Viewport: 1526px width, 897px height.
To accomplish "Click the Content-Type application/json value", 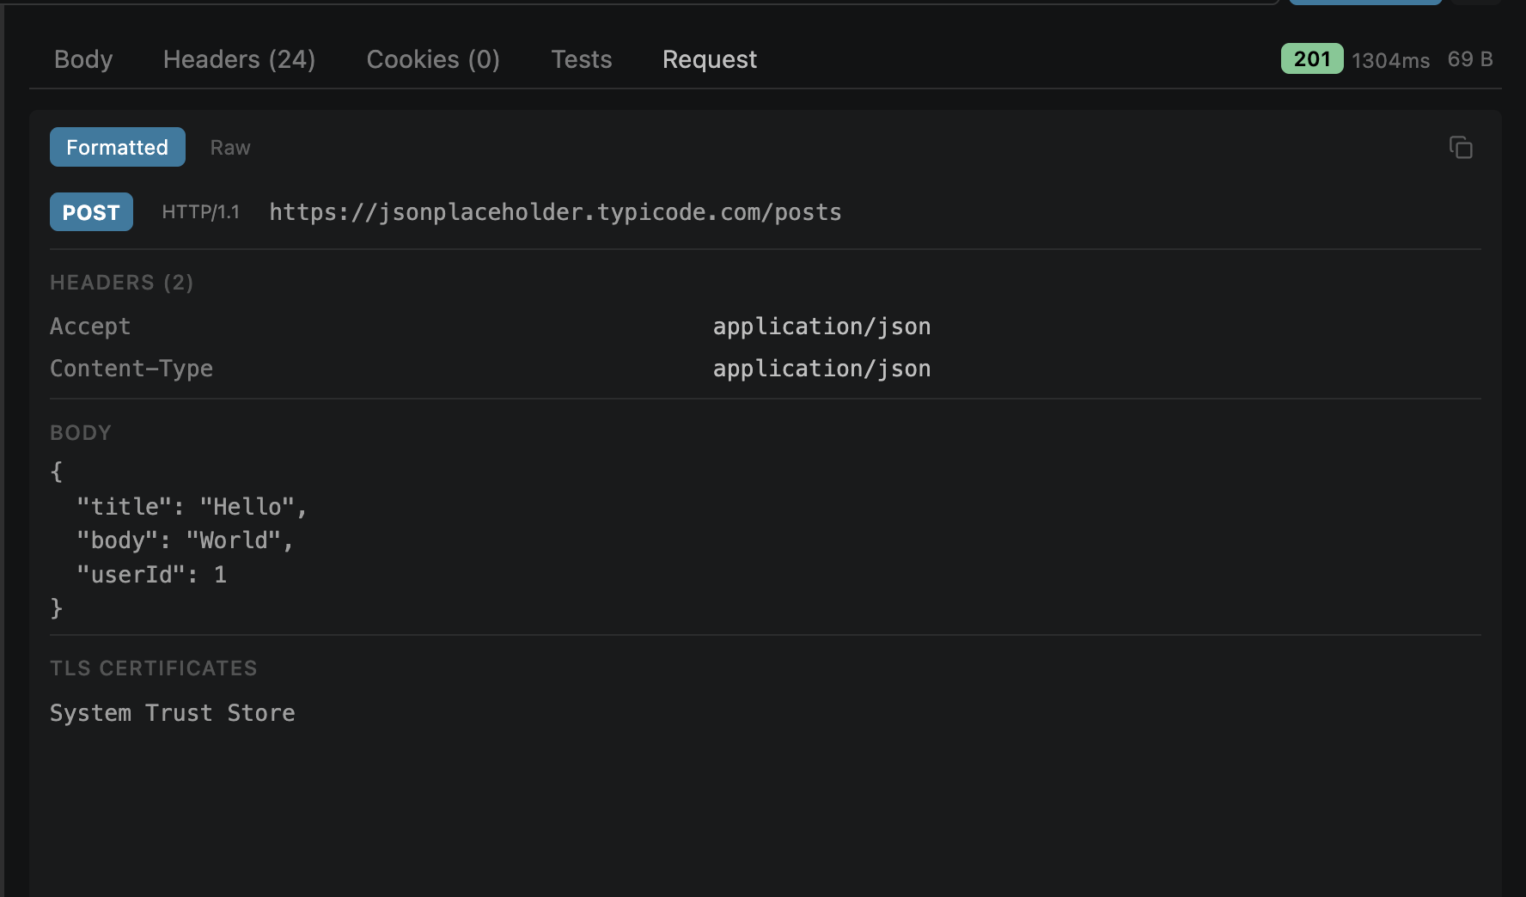I will (821, 369).
